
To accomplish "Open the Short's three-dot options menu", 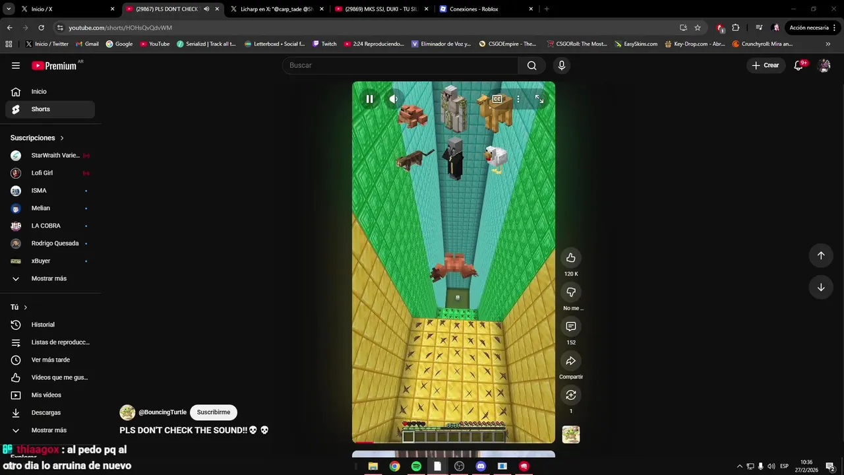I will point(518,99).
